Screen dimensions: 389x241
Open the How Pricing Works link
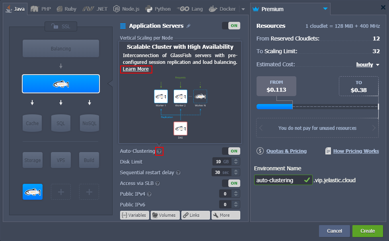[356, 151]
